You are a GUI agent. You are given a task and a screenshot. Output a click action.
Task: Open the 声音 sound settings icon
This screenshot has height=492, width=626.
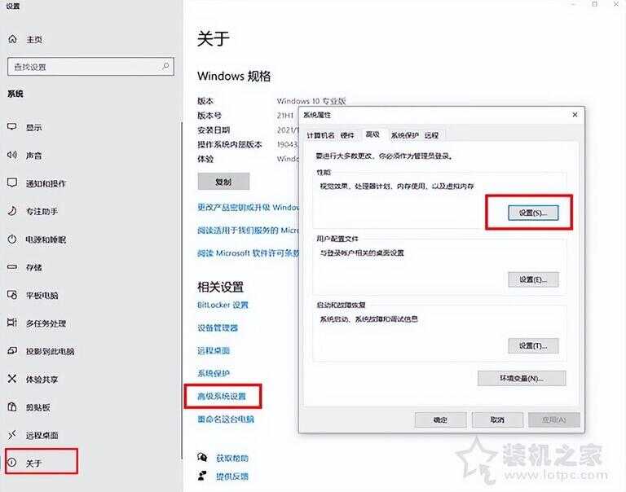12,155
